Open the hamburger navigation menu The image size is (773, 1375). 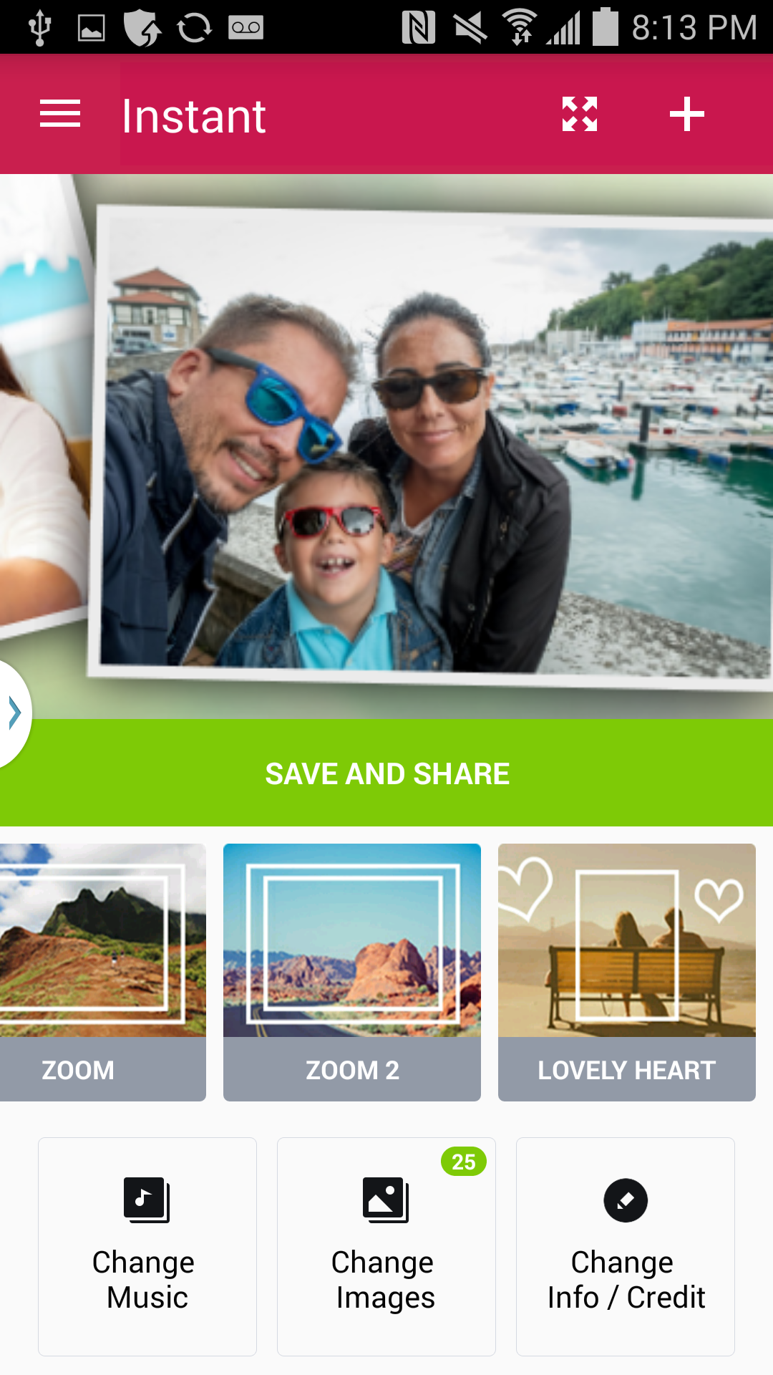60,115
